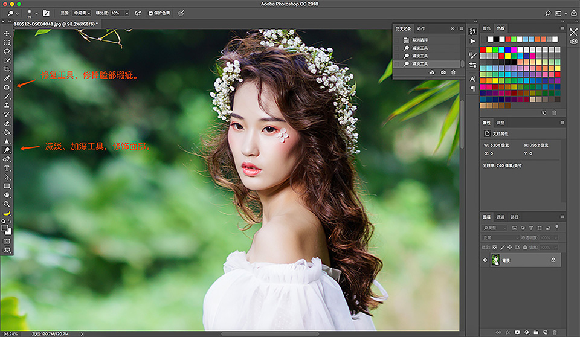Screen dimensions: 580x337
Task: Change the screen mode icon
Action: 7,250
